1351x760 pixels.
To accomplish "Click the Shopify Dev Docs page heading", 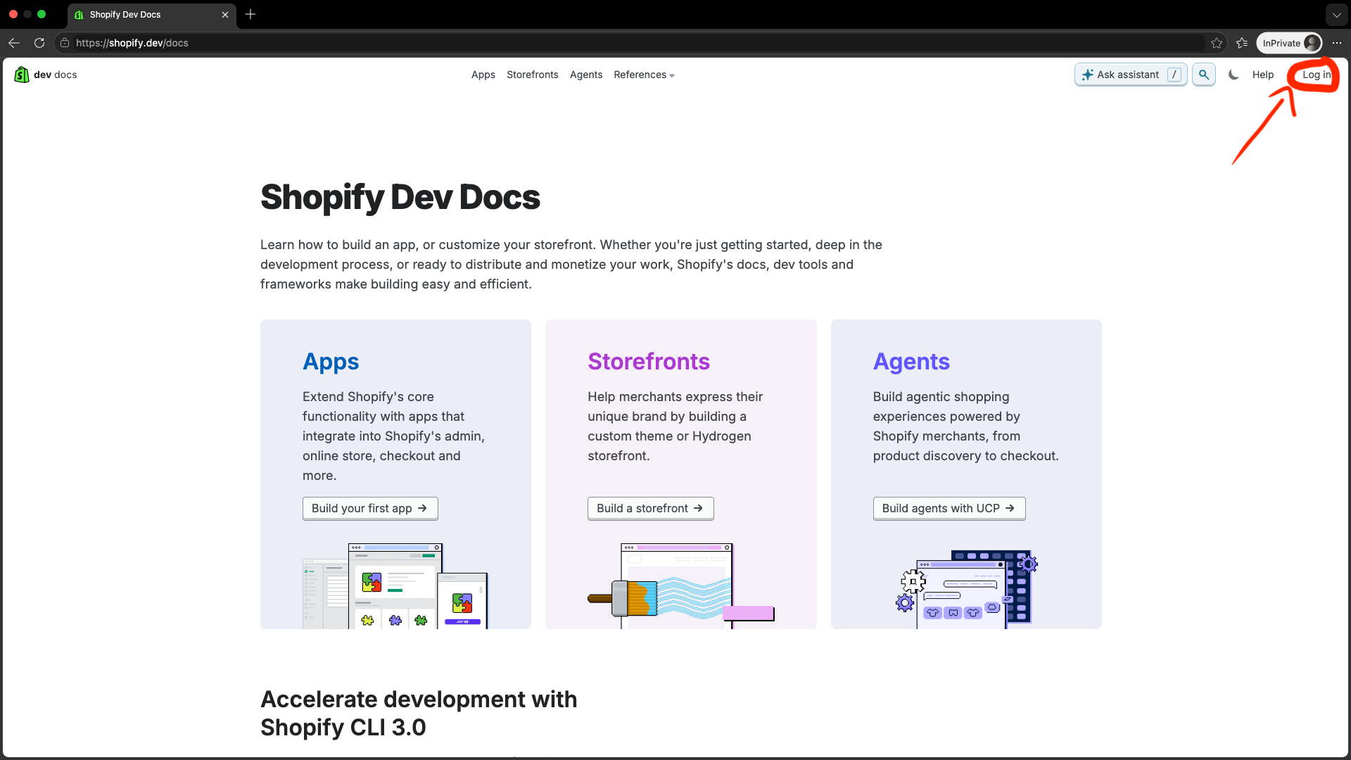I will [x=400, y=197].
